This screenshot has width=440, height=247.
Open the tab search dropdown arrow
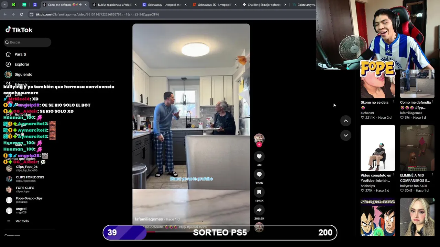pyautogui.click(x=4, y=5)
